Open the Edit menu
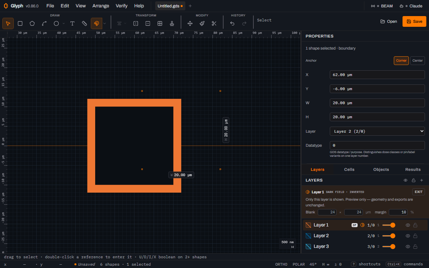Viewport: 429px width, 268px height. [65, 6]
